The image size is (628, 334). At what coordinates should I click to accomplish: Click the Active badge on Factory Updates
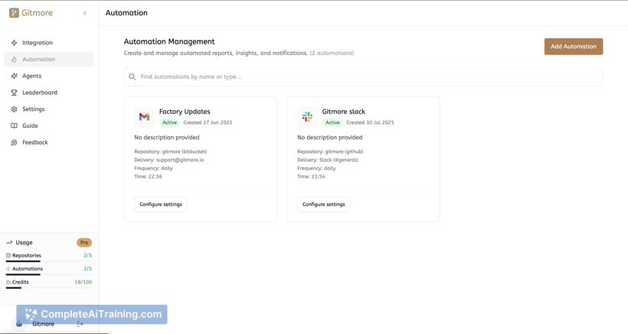[x=169, y=123]
